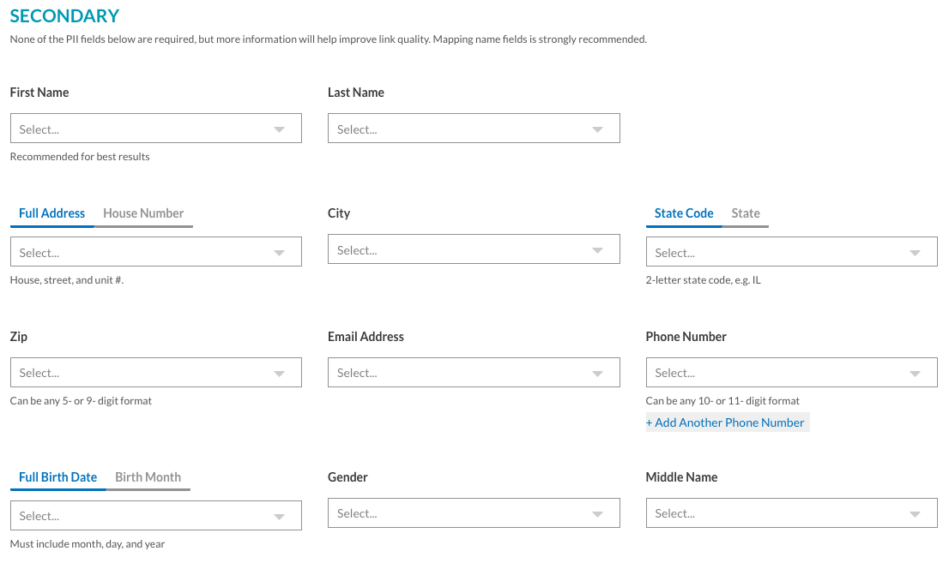Open the Full Address select dropdown

pos(155,252)
